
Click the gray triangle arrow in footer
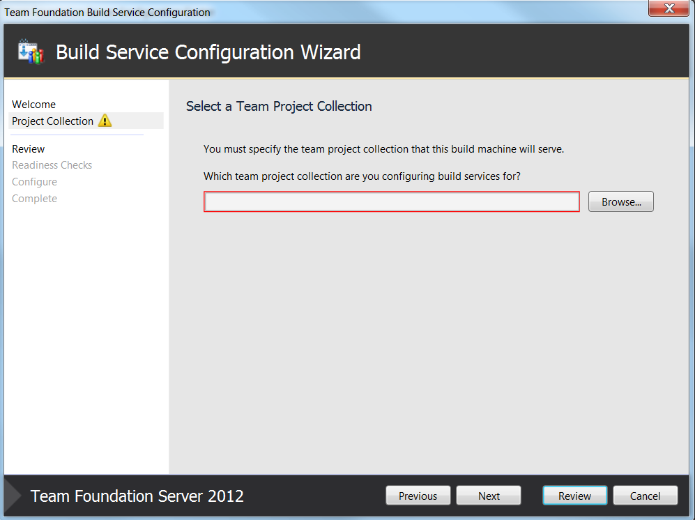tap(13, 495)
